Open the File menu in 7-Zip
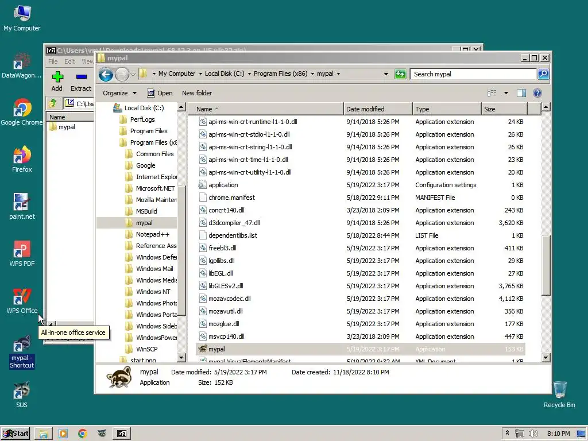Screen dimensions: 588x441 coord(53,61)
